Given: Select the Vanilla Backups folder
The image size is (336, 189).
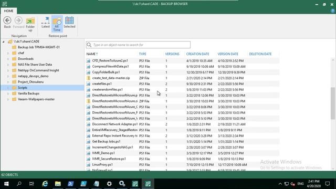Looking at the screenshot, I should coord(28,93).
